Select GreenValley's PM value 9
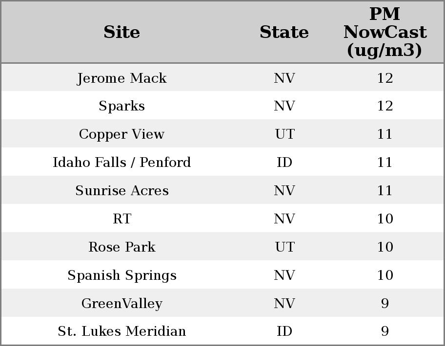 (385, 303)
